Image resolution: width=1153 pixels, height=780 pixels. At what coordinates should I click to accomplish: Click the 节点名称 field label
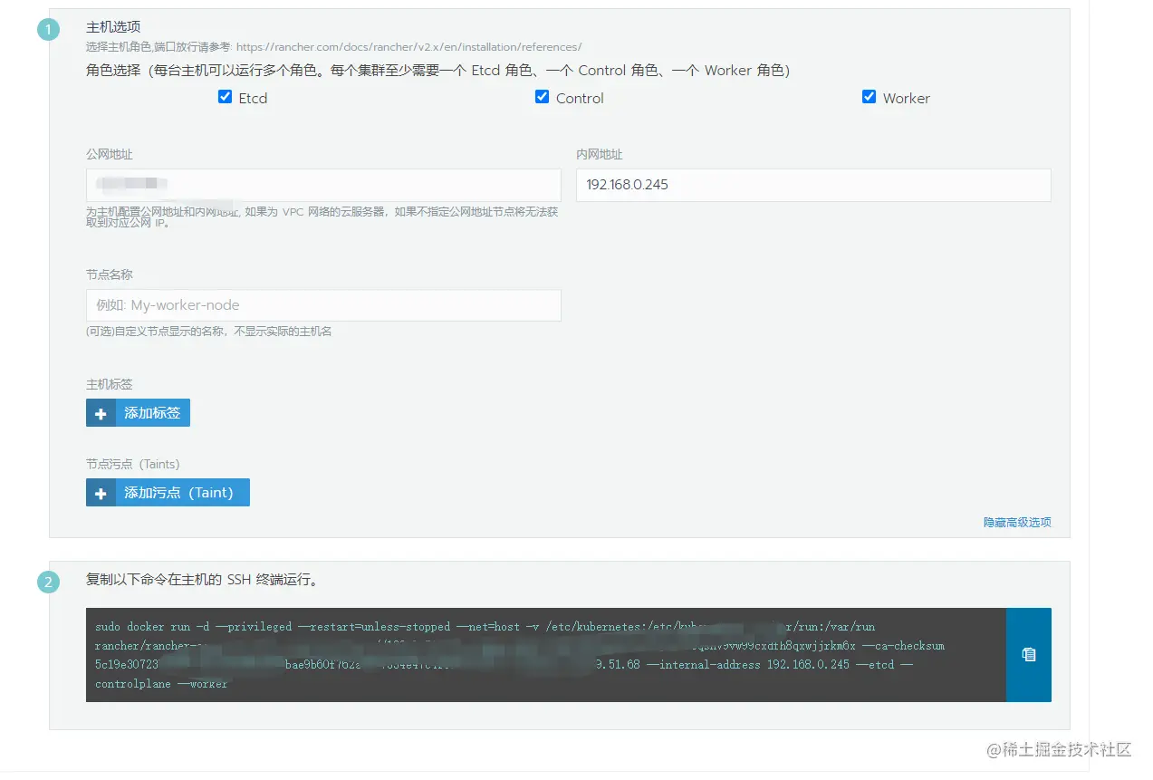click(110, 274)
